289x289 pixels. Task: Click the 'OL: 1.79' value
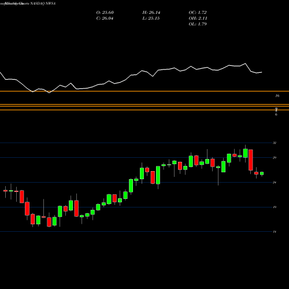tap(198, 24)
